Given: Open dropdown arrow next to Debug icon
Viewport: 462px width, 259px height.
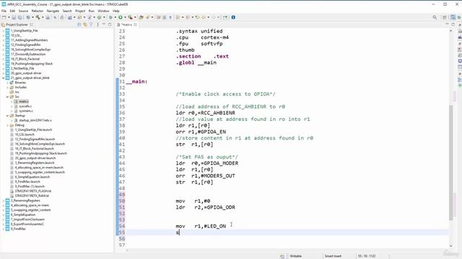Looking at the screenshot, I should 115,17.
